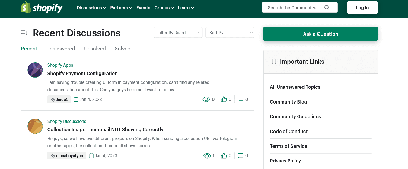Open the Events menu item
The width and height of the screenshot is (408, 169).
[x=143, y=8]
